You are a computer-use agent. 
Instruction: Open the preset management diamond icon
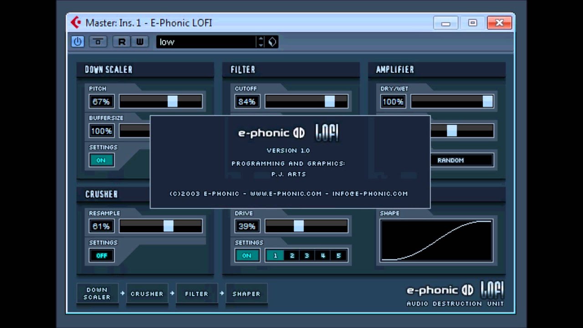272,42
